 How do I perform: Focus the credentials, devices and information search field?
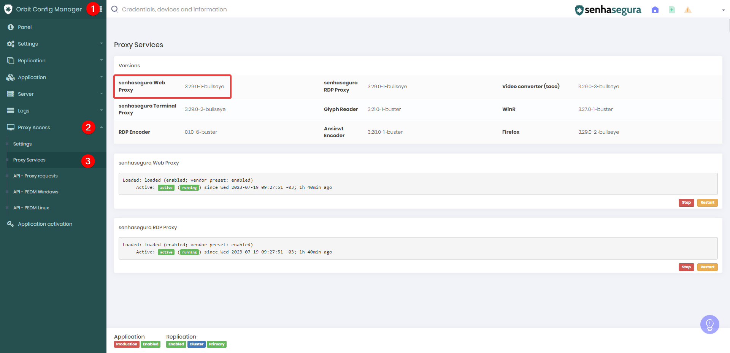tap(174, 9)
